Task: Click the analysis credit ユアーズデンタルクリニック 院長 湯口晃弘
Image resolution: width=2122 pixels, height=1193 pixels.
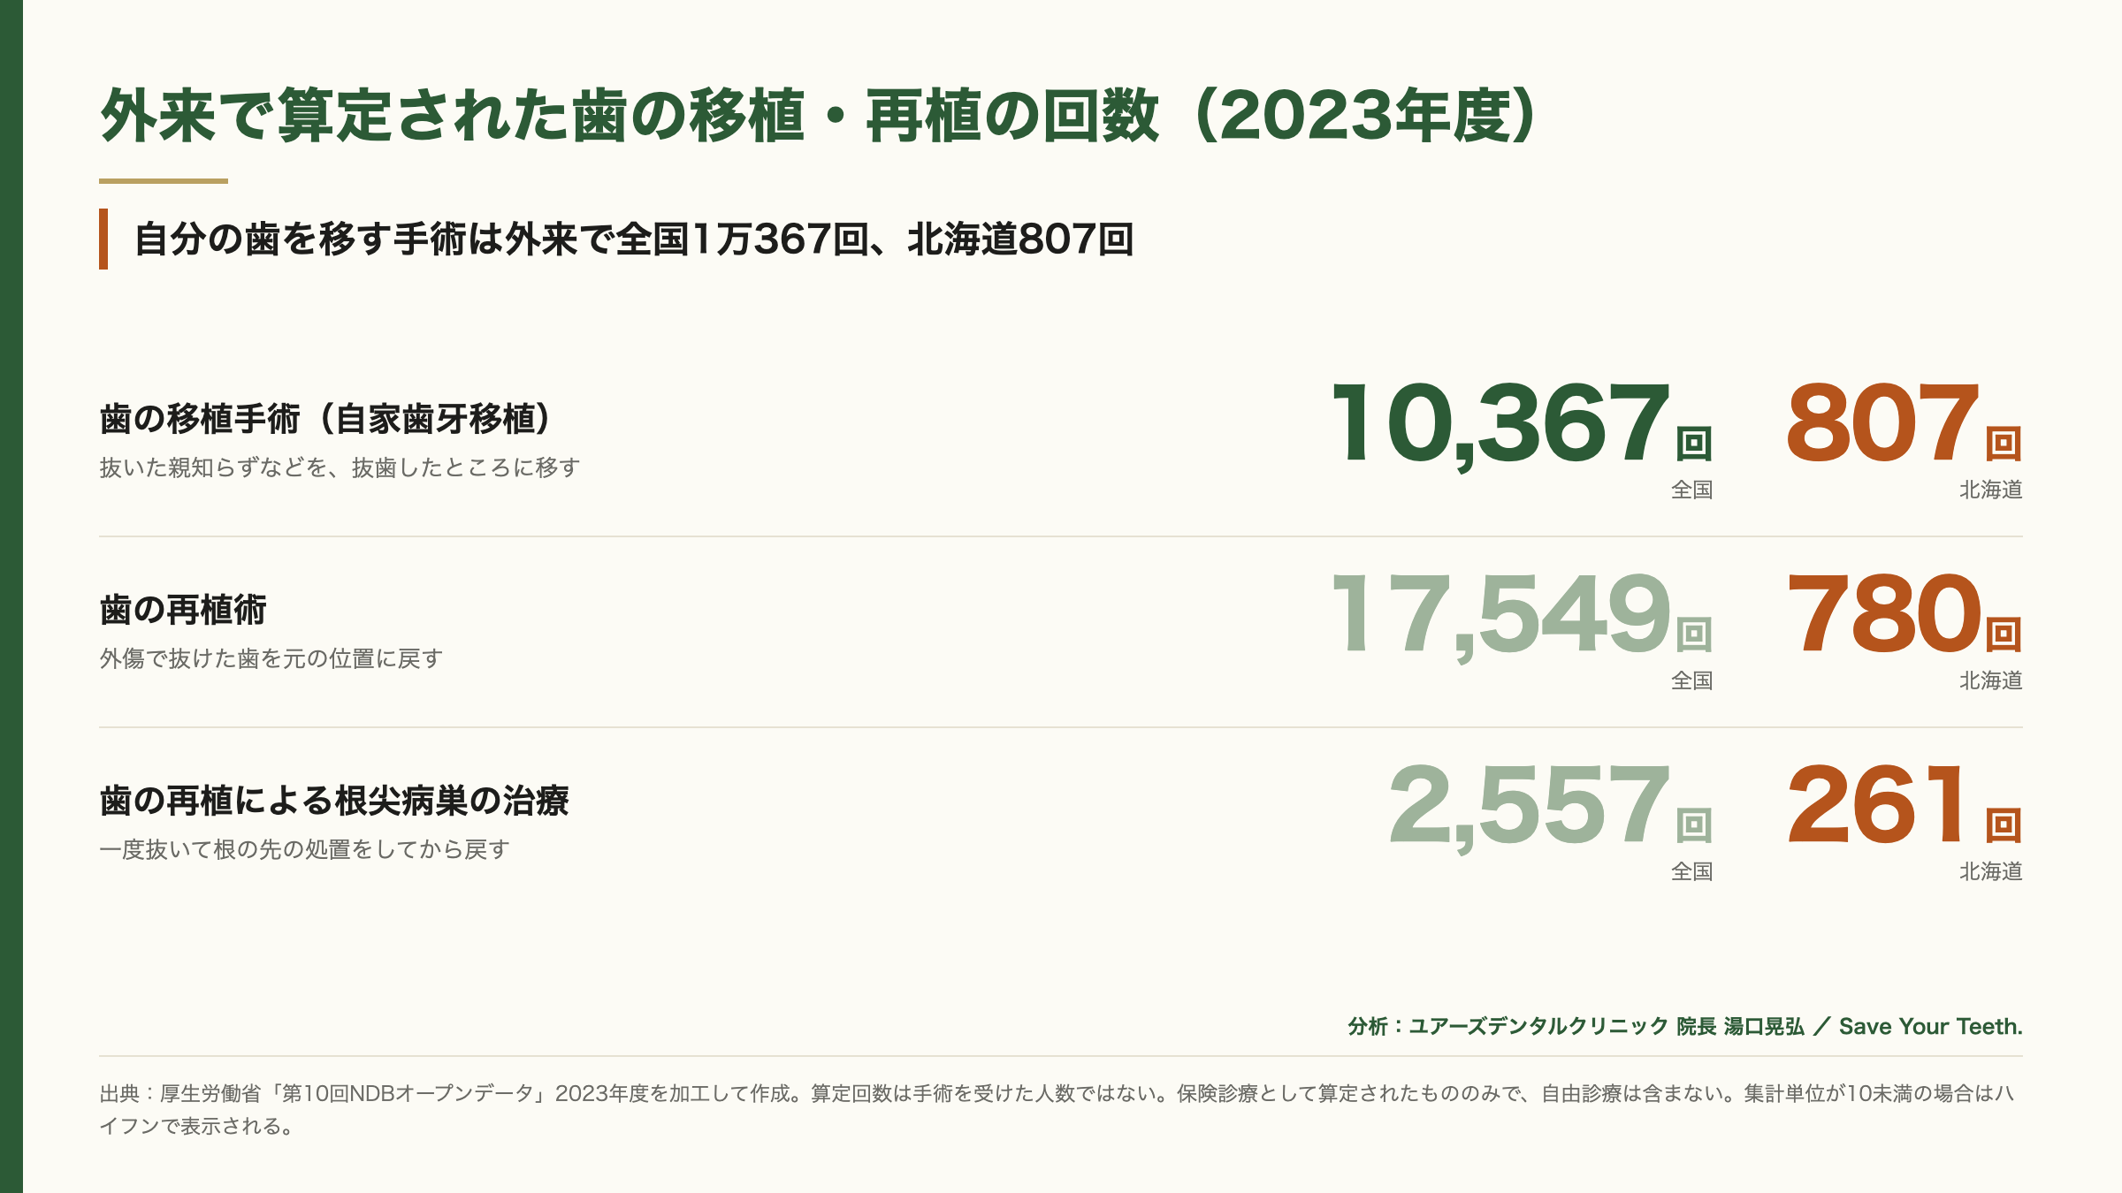Action: point(1607,1026)
